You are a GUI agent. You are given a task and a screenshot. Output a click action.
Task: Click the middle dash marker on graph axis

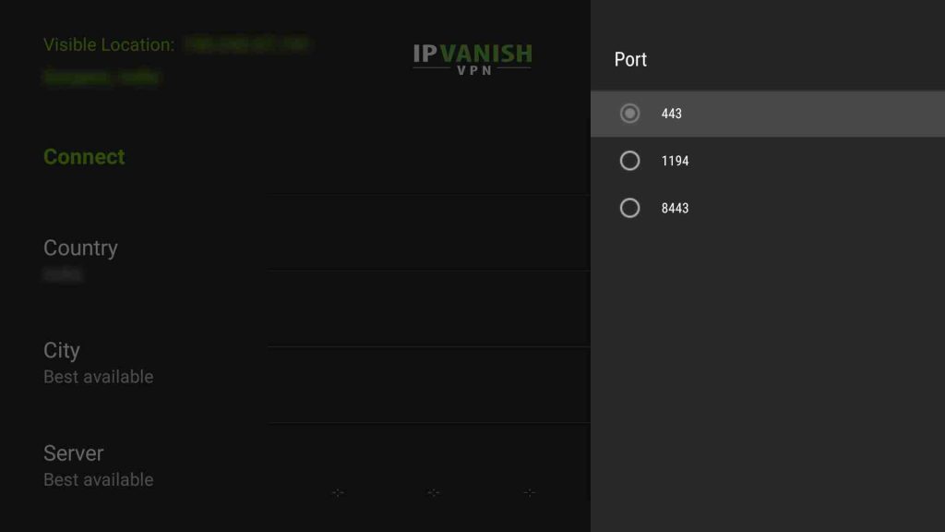(434, 493)
